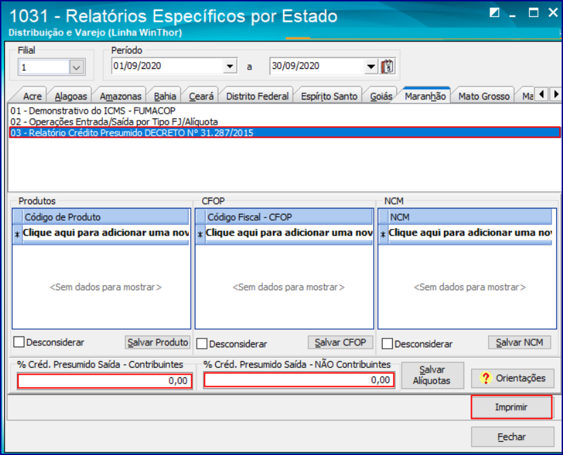Viewport: 563px width, 455px height.
Task: Click the Código Fiscal - CFOP column header
Action: (x=289, y=217)
